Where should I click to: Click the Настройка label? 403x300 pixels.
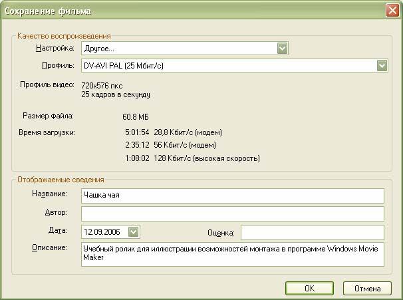pyautogui.click(x=55, y=48)
